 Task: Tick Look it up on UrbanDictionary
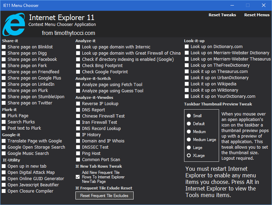point(187,78)
